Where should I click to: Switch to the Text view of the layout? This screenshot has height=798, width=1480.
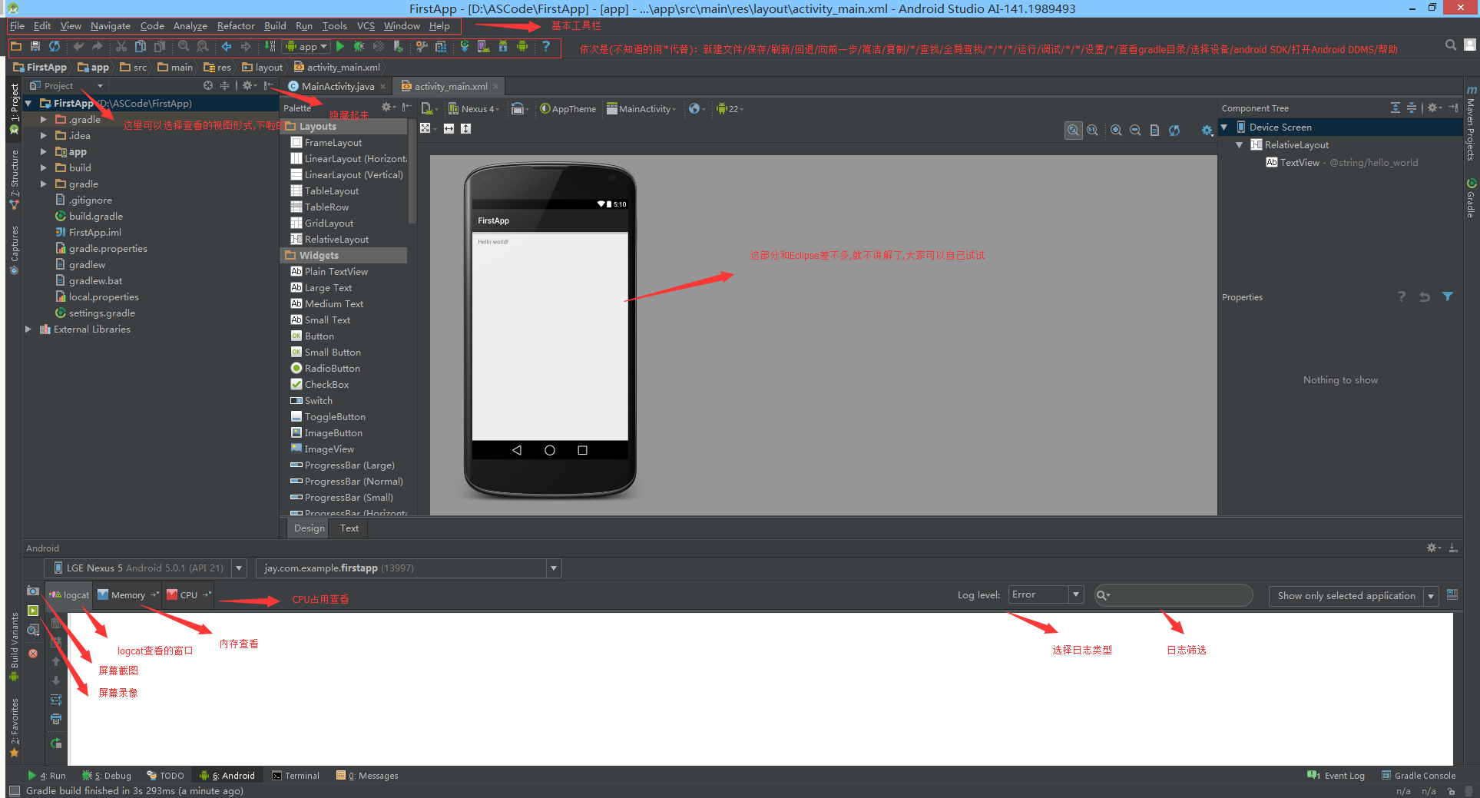(349, 528)
